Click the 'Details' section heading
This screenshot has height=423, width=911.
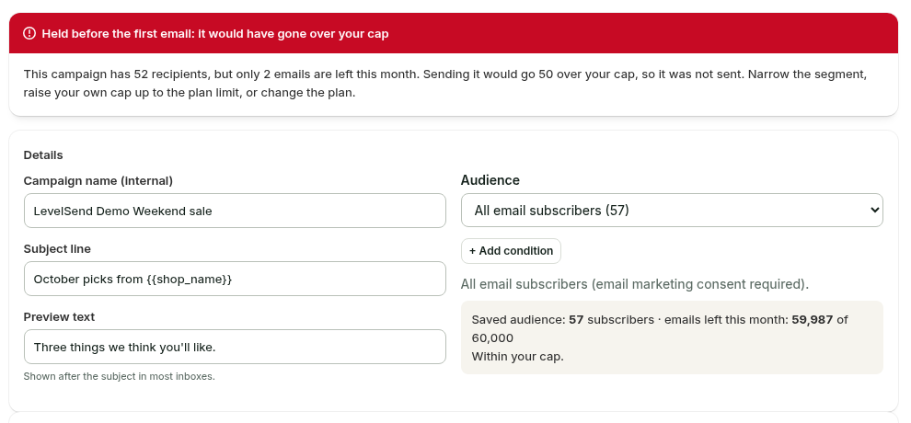[x=43, y=154]
